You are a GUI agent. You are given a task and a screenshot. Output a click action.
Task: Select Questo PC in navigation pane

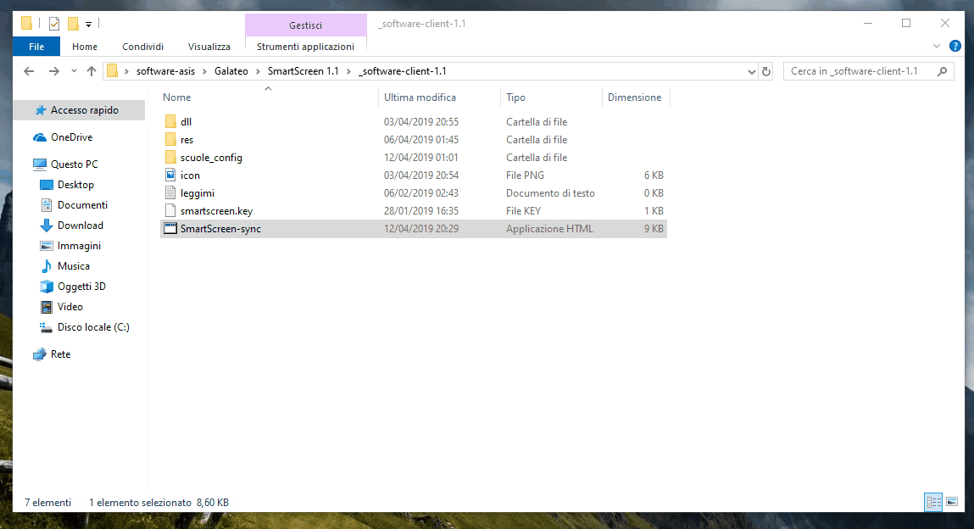tap(75, 164)
